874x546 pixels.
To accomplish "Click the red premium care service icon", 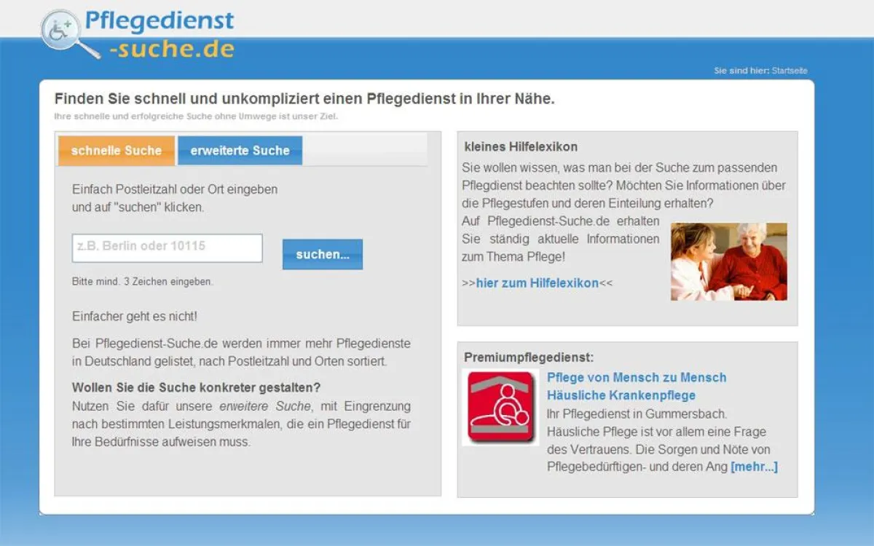I will click(500, 405).
